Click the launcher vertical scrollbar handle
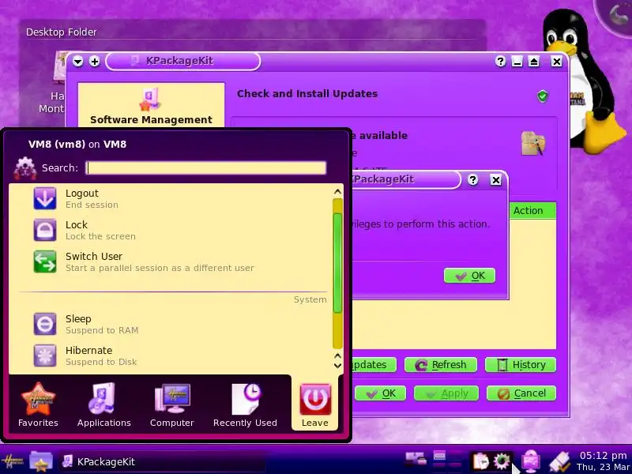 [x=338, y=263]
